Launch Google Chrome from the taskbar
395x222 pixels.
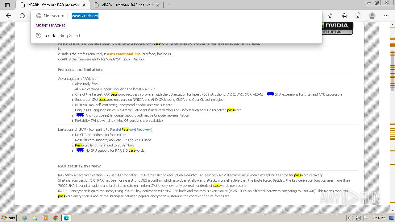56,218
